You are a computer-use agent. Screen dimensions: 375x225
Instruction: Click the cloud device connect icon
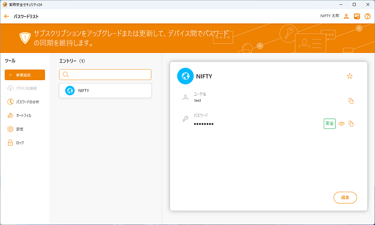coord(10,88)
